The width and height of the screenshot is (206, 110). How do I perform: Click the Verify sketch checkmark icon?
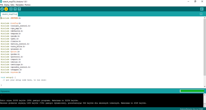(2, 9)
